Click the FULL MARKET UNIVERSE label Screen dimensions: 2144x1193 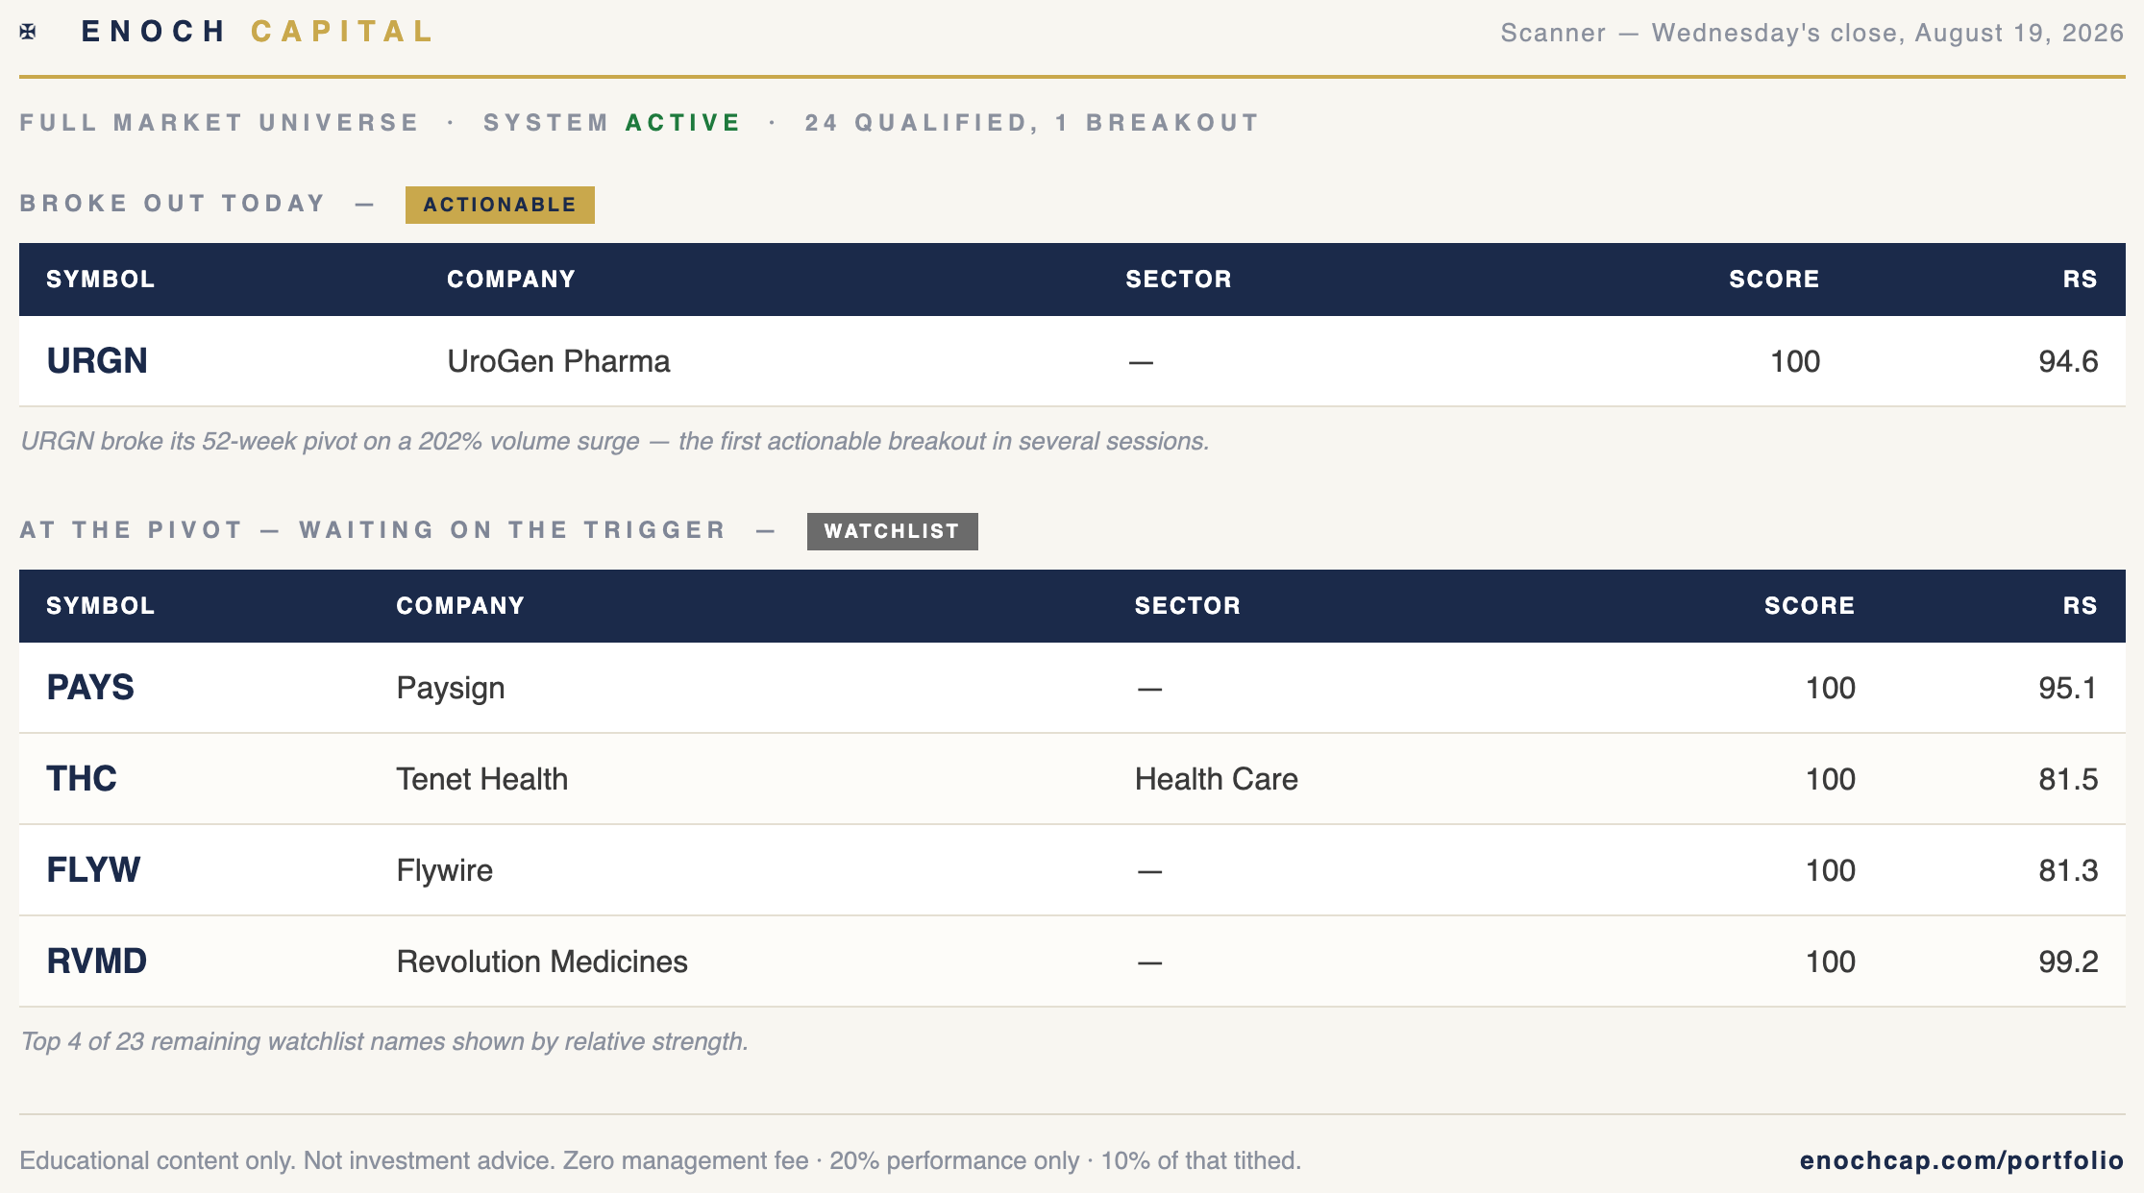click(x=220, y=123)
